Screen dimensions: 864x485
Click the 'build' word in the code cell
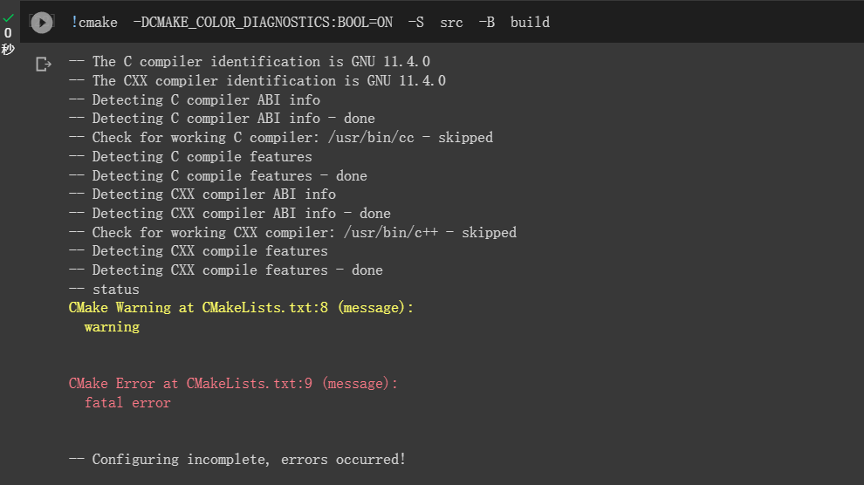click(x=530, y=23)
